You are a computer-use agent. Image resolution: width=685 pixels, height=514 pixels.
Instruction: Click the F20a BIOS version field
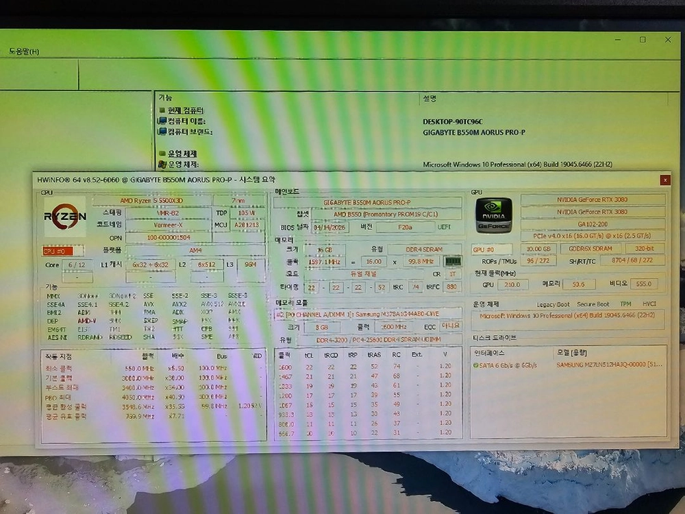click(405, 228)
